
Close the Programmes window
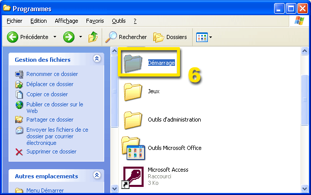(303, 9)
